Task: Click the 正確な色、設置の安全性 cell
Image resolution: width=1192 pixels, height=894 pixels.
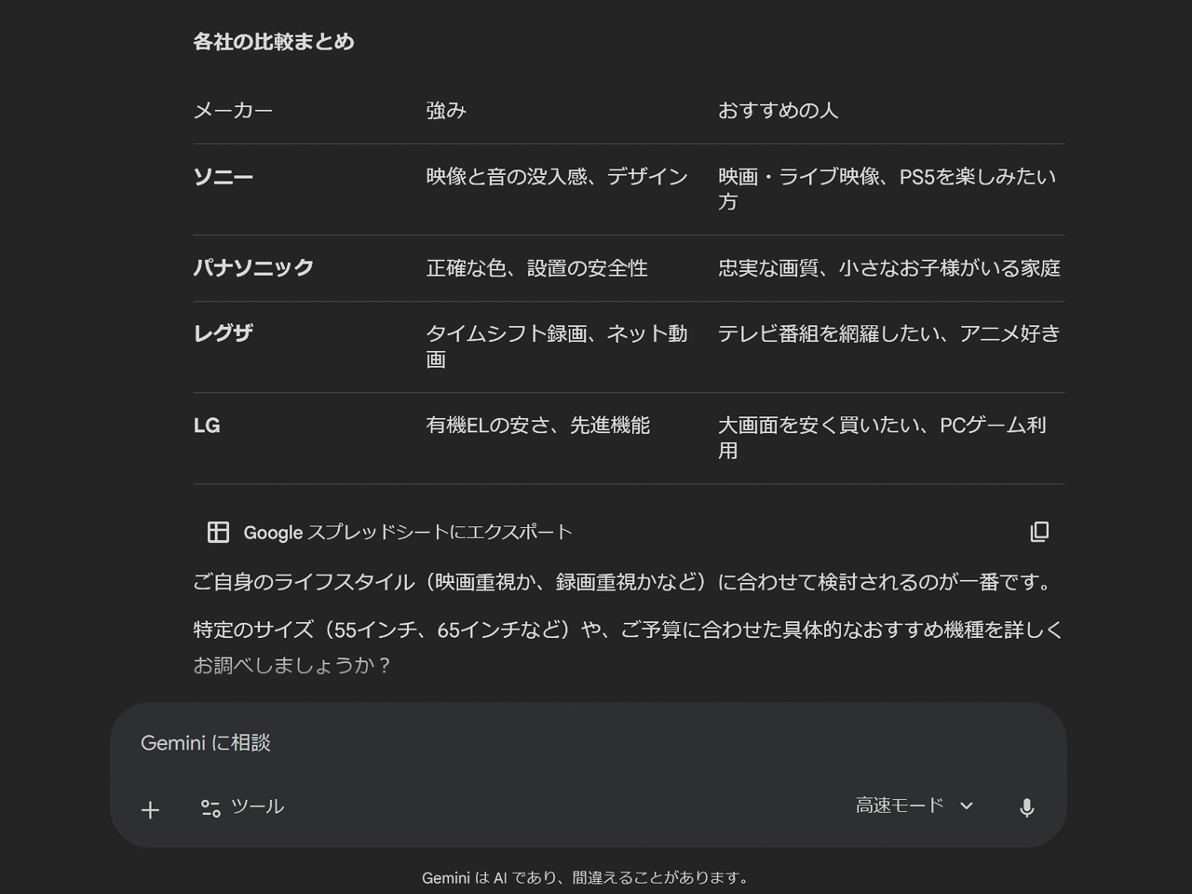Action: 536,268
